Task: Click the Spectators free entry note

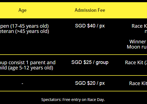Action: pos(73,100)
